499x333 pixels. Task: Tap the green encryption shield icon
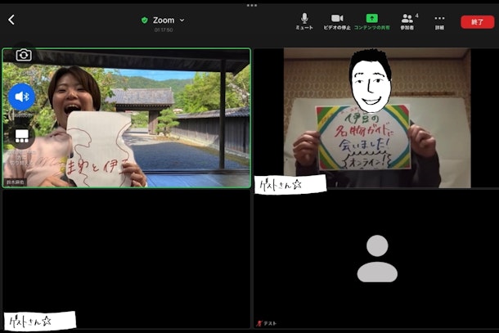[x=145, y=20]
